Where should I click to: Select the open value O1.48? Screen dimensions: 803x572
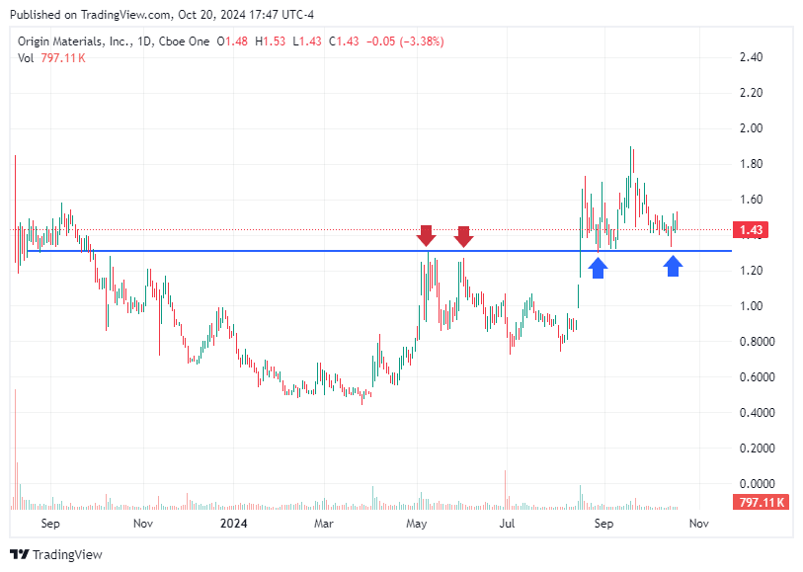click(x=232, y=41)
